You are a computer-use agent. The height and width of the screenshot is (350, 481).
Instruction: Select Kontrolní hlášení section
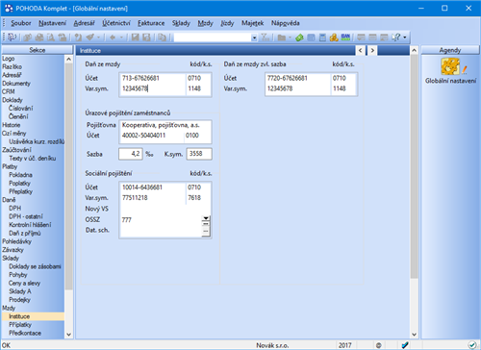[x=30, y=225]
